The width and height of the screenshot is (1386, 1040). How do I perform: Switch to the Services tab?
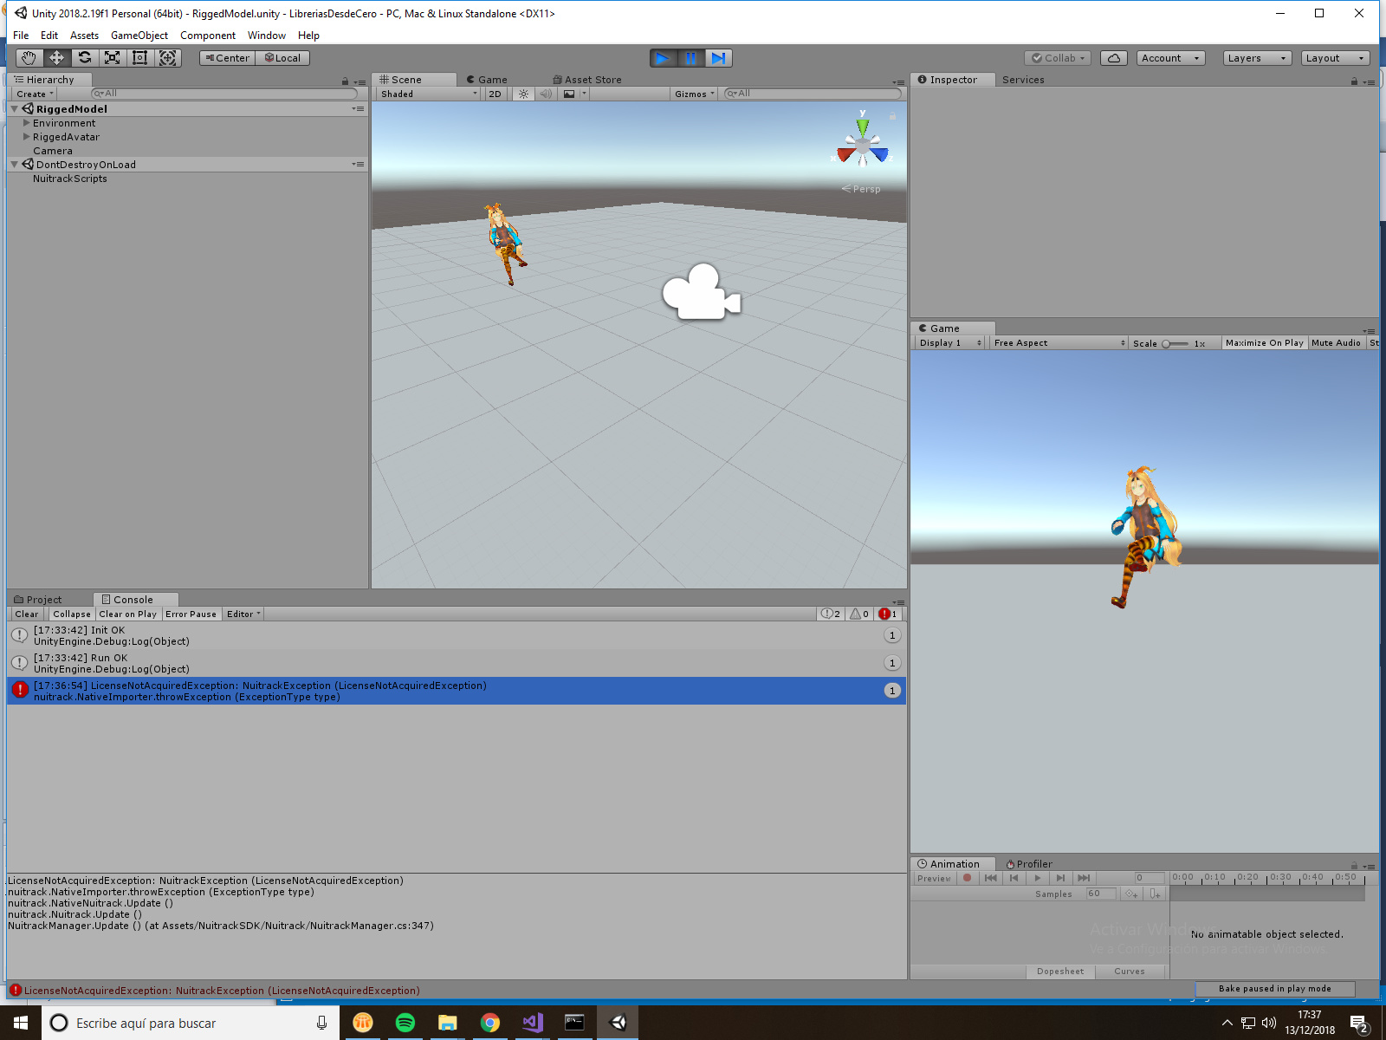pyautogui.click(x=1023, y=80)
